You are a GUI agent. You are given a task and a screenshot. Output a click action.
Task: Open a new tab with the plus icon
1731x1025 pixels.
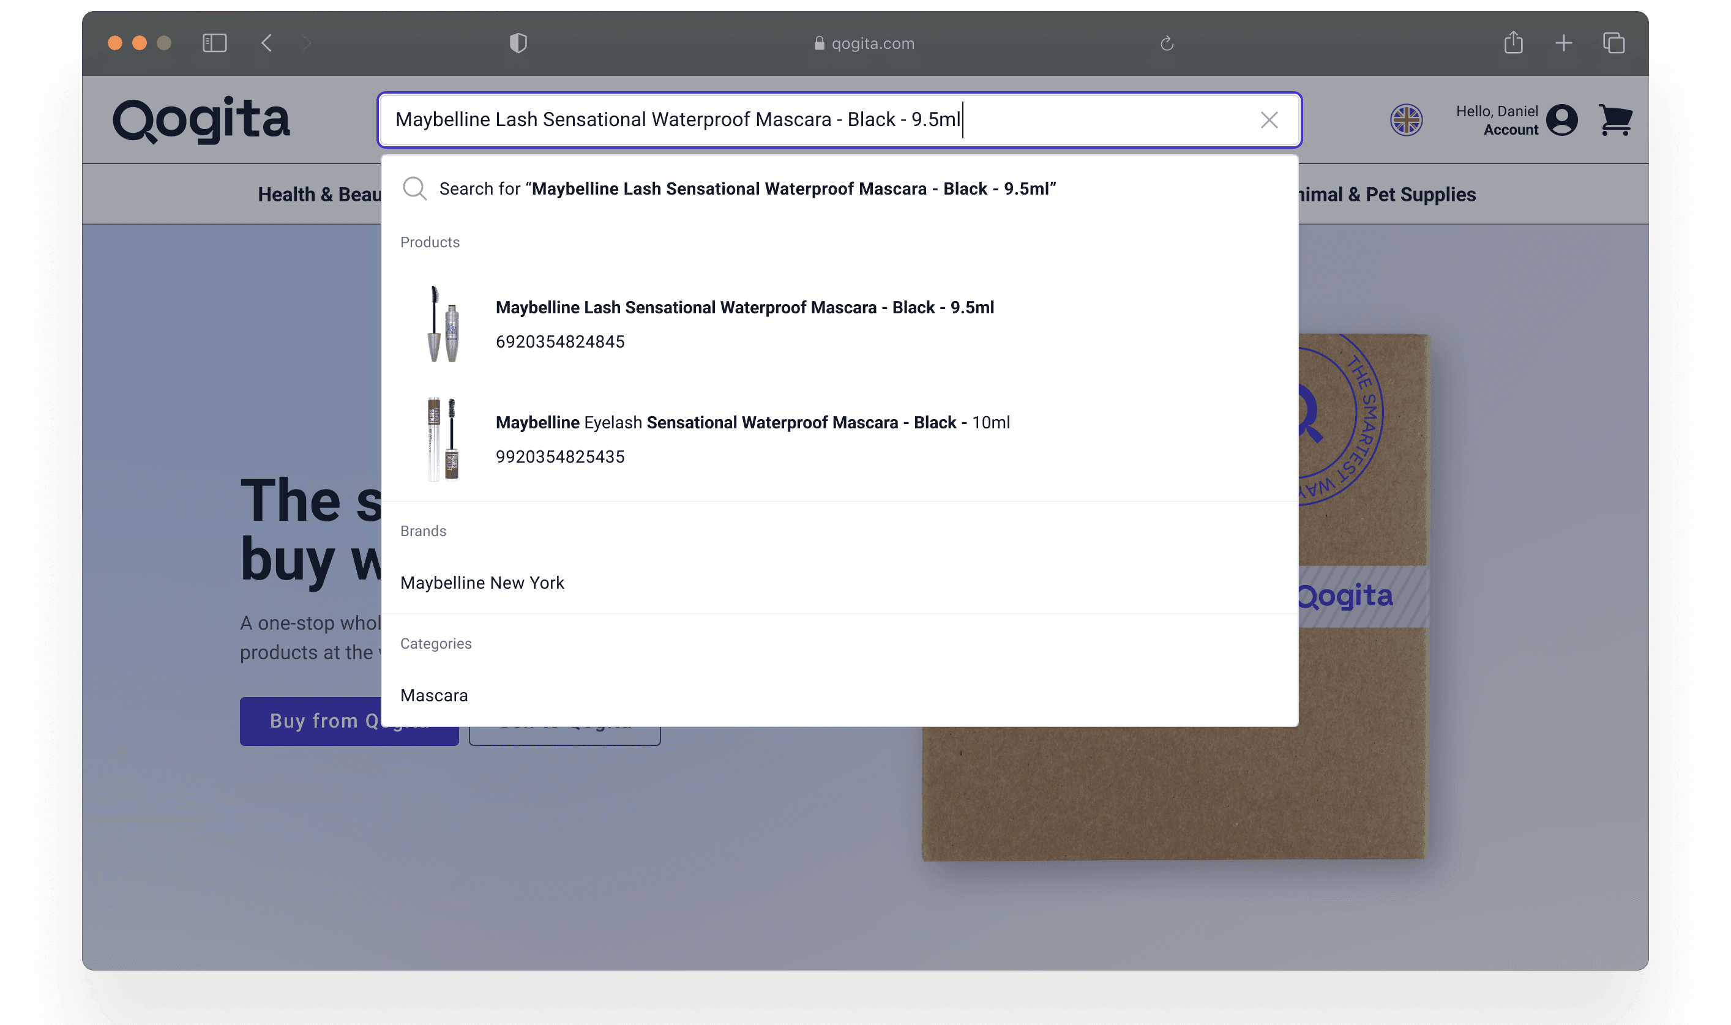(1564, 43)
